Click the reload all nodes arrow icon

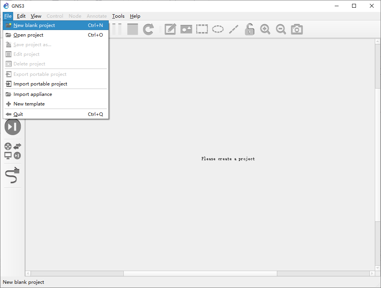pos(148,29)
